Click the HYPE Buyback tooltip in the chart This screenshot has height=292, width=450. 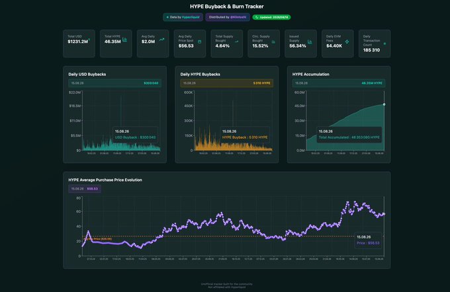pyautogui.click(x=245, y=134)
